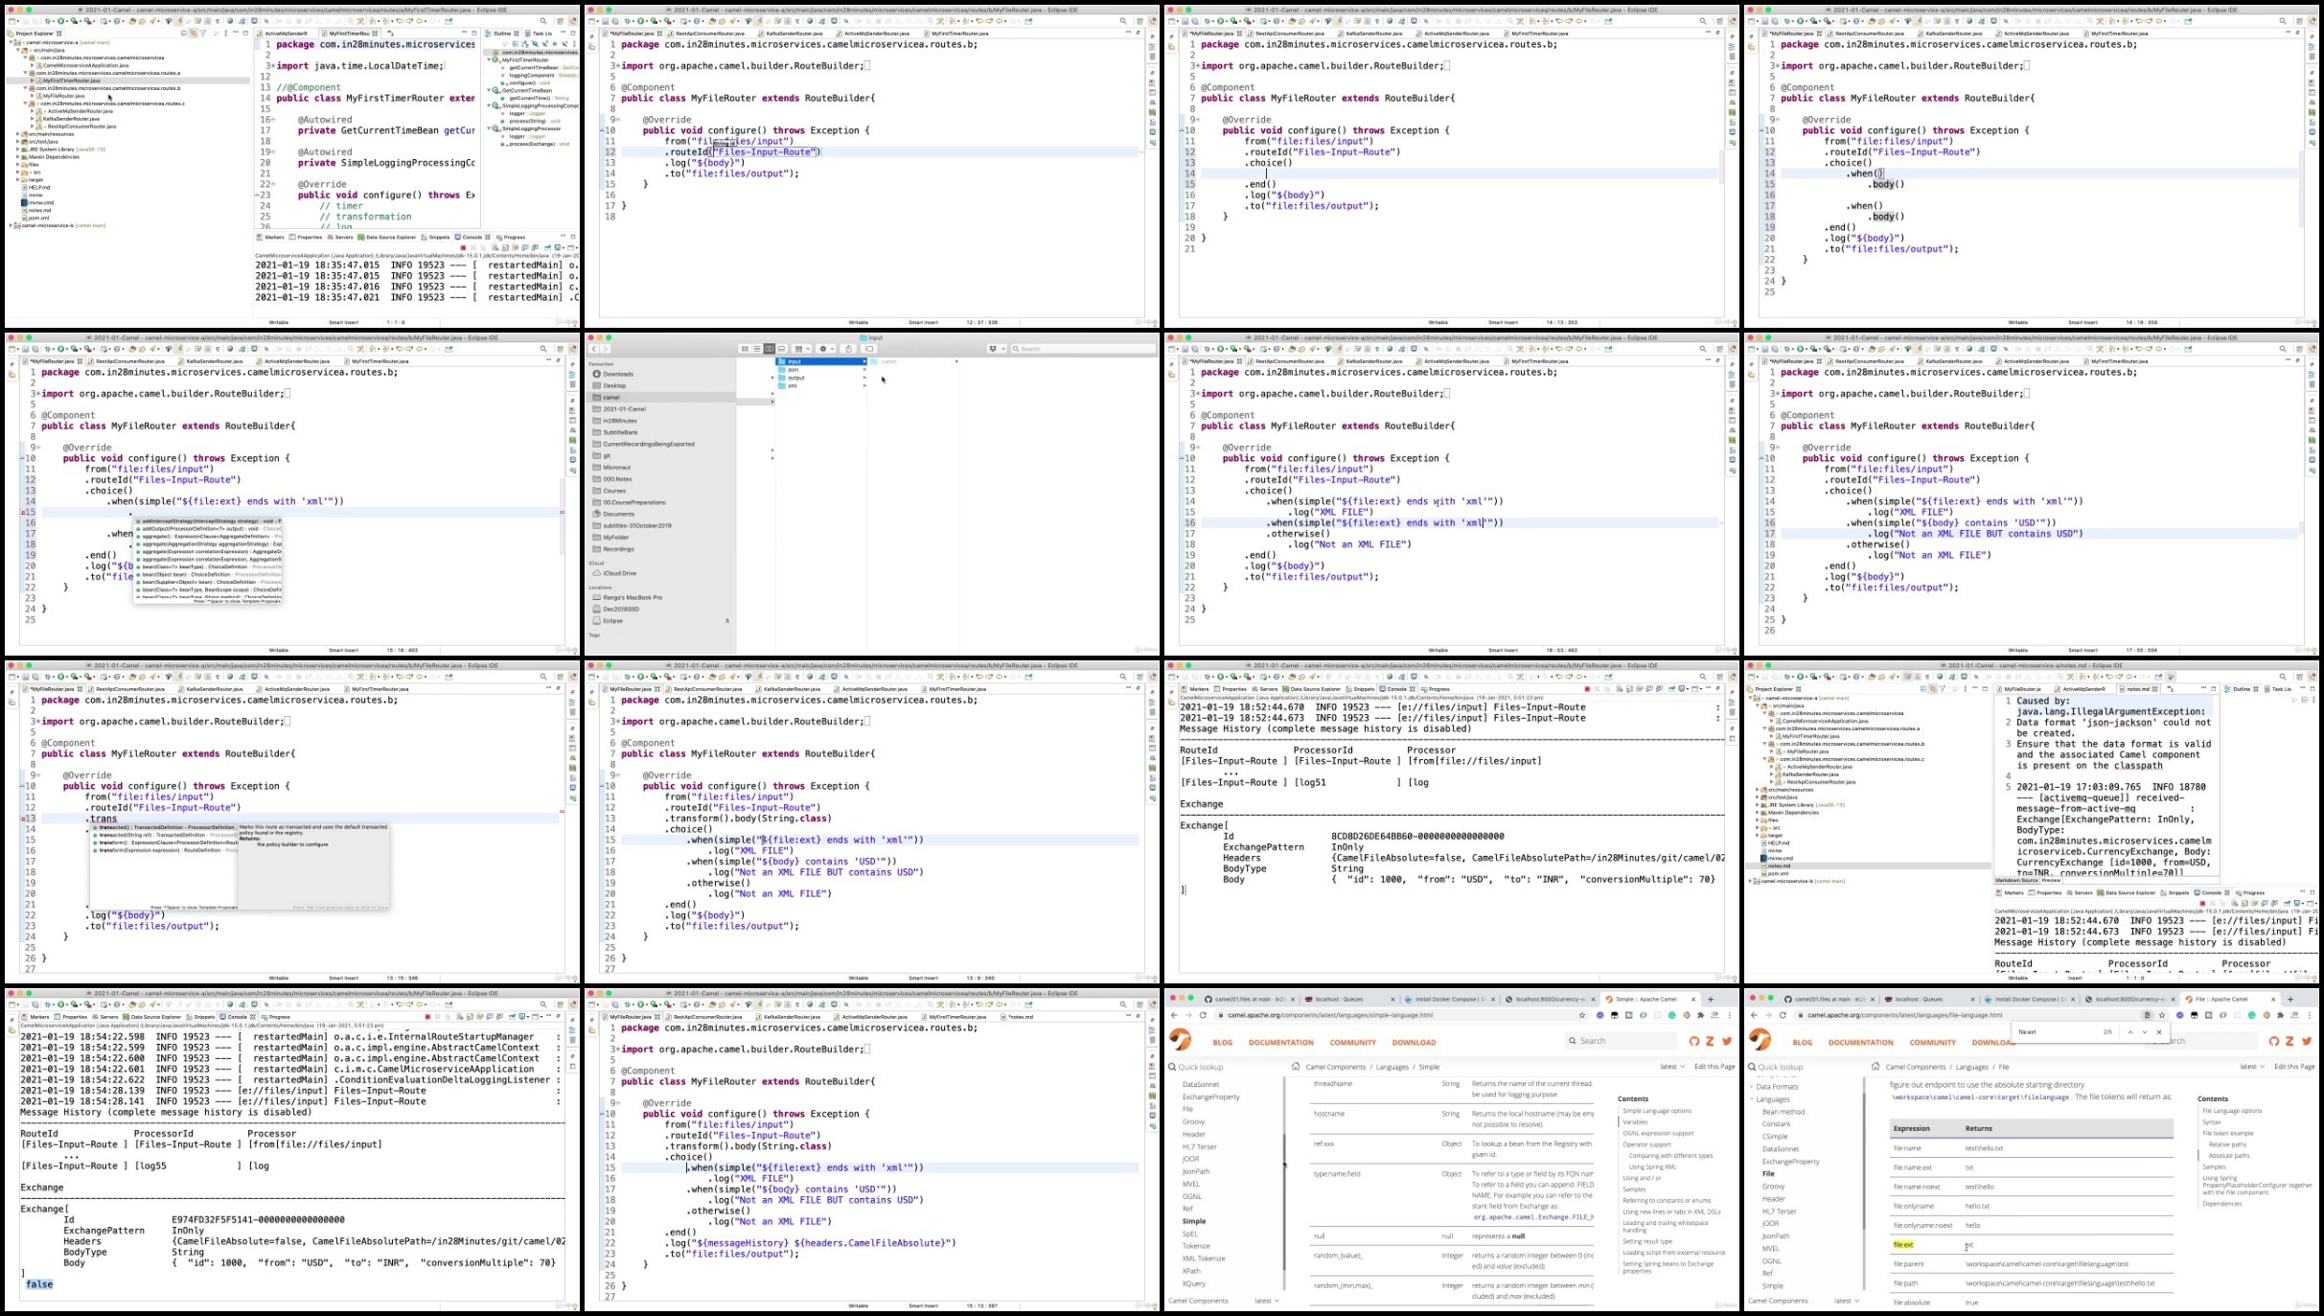Screen dimensions: 2324x1316
Task: Click the Back arrow in the Finder window
Action: (x=594, y=349)
